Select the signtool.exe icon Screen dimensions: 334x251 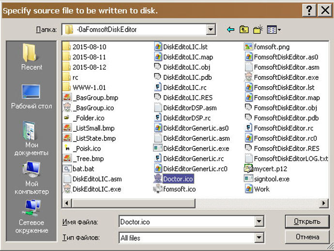[x=248, y=178]
